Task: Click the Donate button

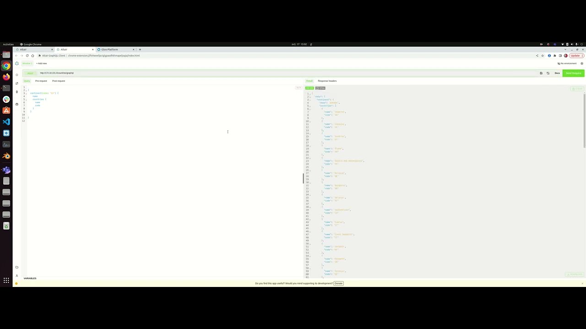Action: point(338,283)
